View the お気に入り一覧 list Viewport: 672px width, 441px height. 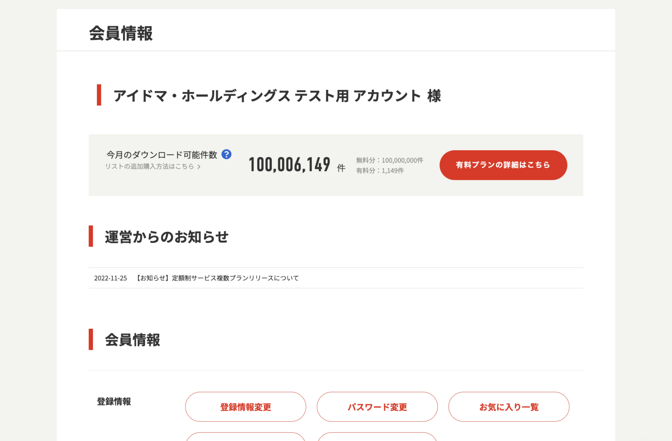tap(509, 407)
